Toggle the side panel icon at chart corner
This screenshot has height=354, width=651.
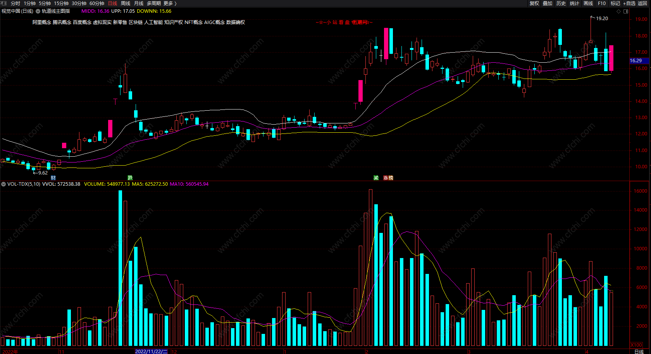pyautogui.click(x=625, y=11)
